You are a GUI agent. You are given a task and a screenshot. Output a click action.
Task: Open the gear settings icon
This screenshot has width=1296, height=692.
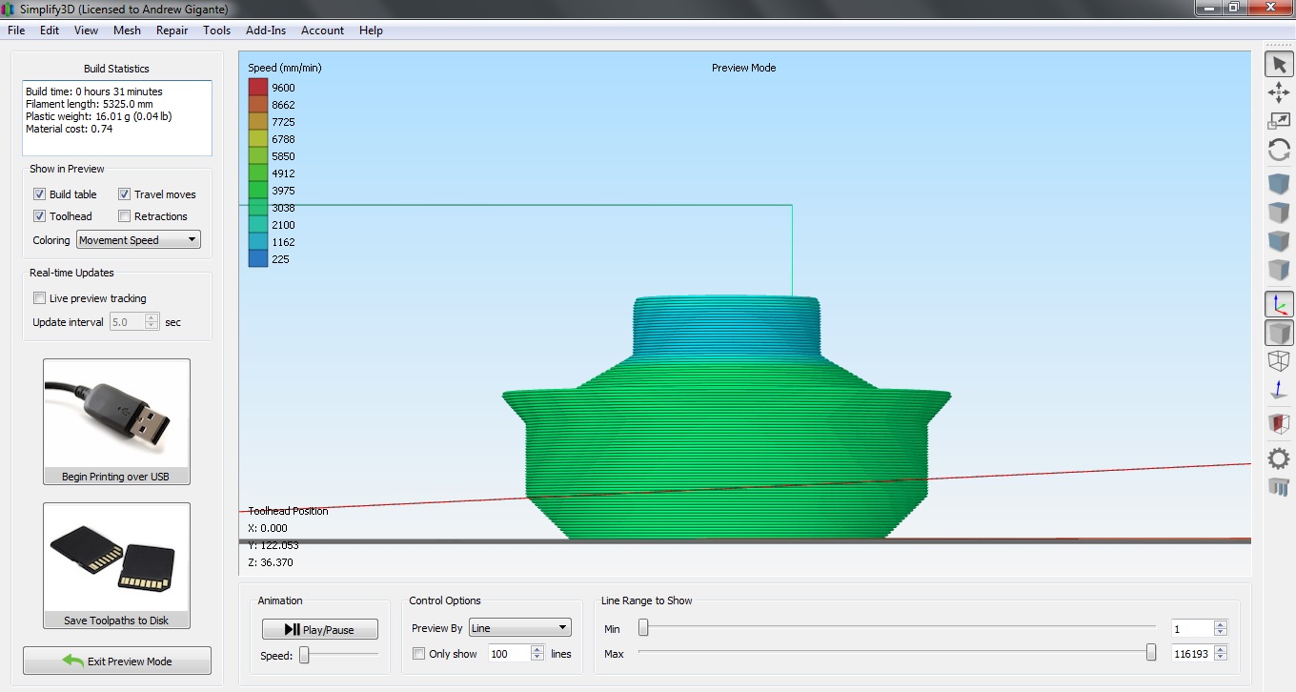click(x=1279, y=458)
